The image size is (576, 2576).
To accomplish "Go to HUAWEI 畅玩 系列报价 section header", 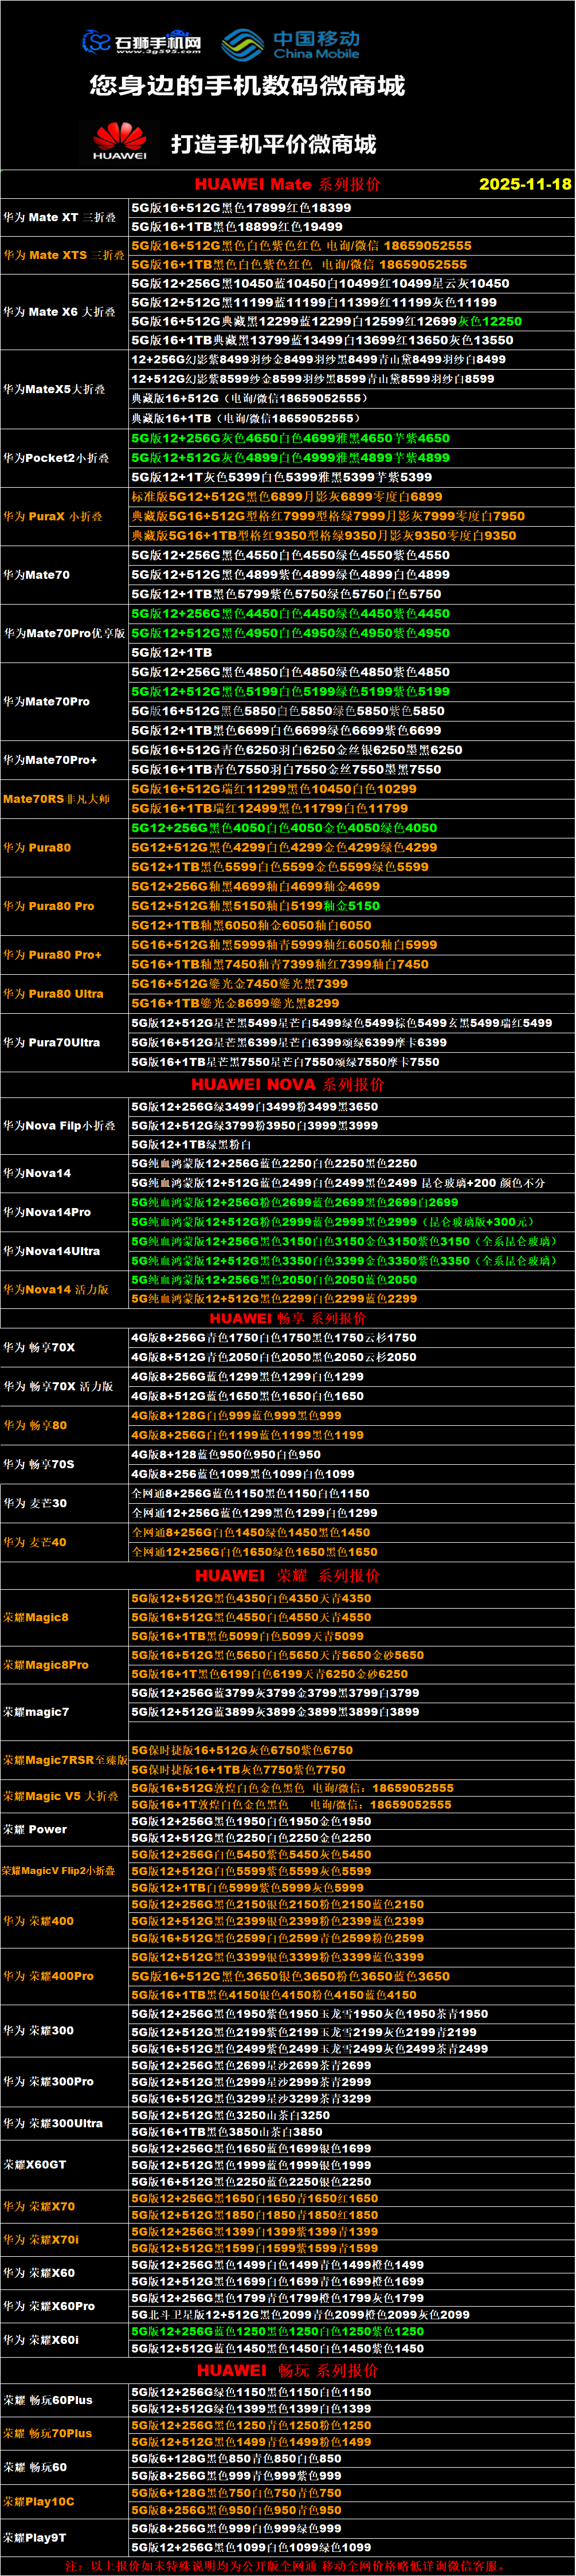I will 287,2370.
